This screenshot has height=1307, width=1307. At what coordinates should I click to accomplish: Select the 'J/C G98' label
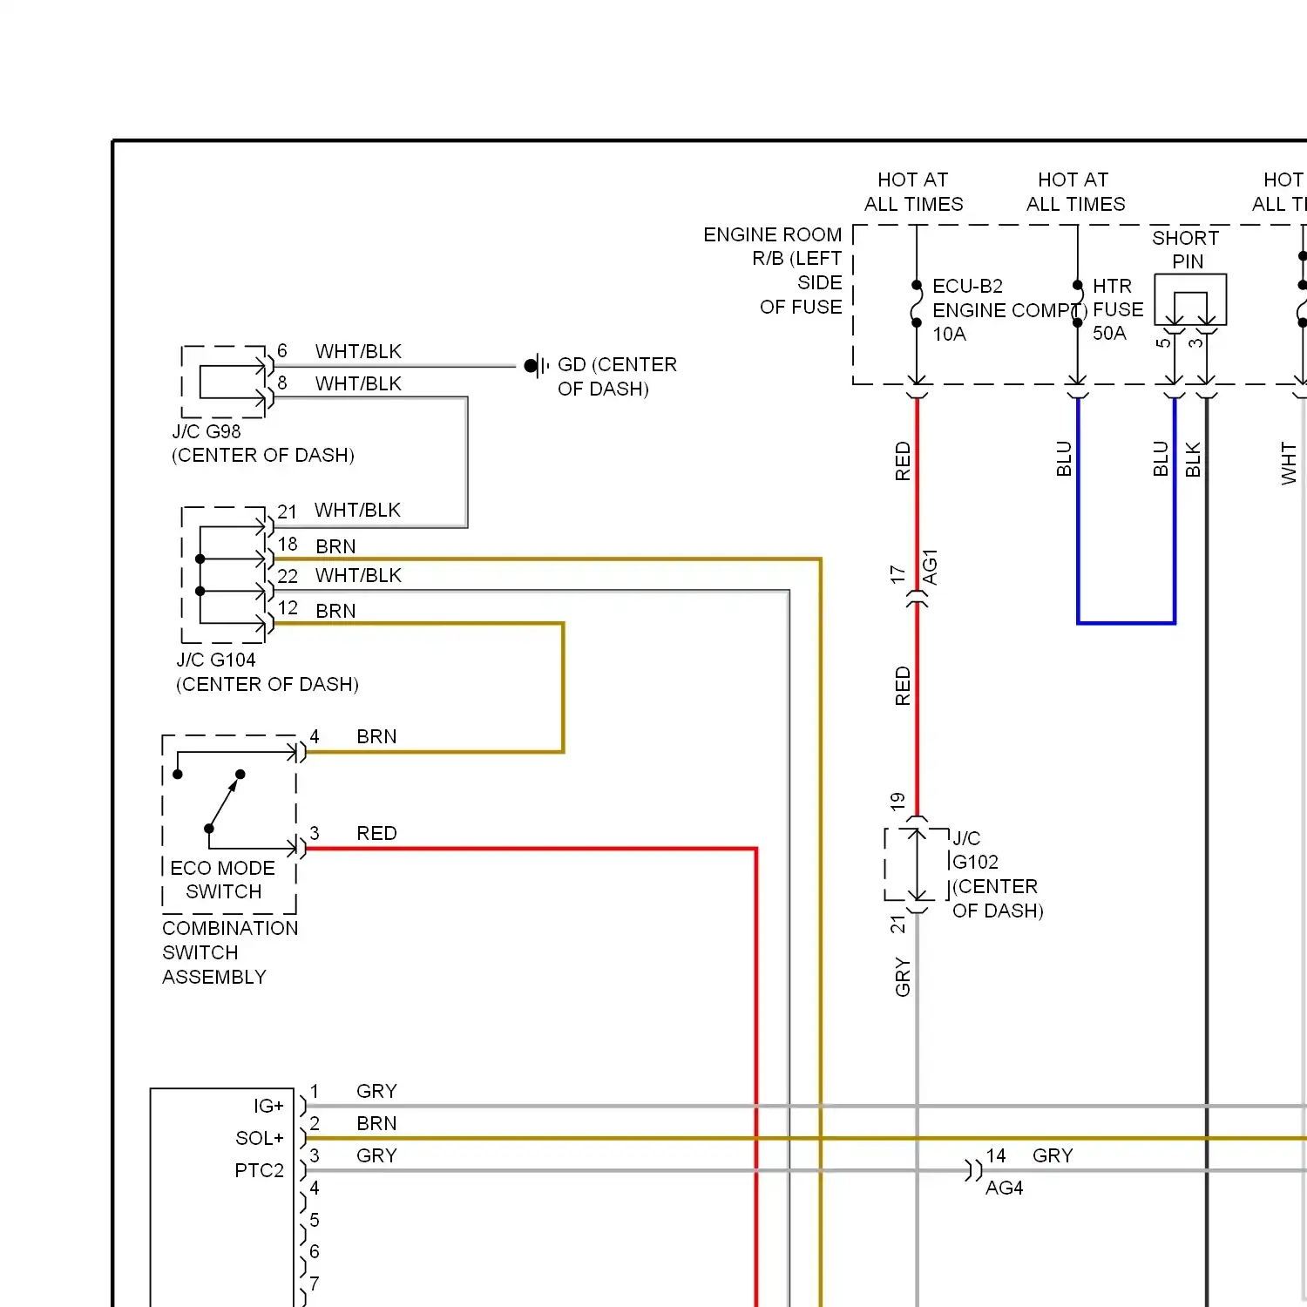pos(207,431)
